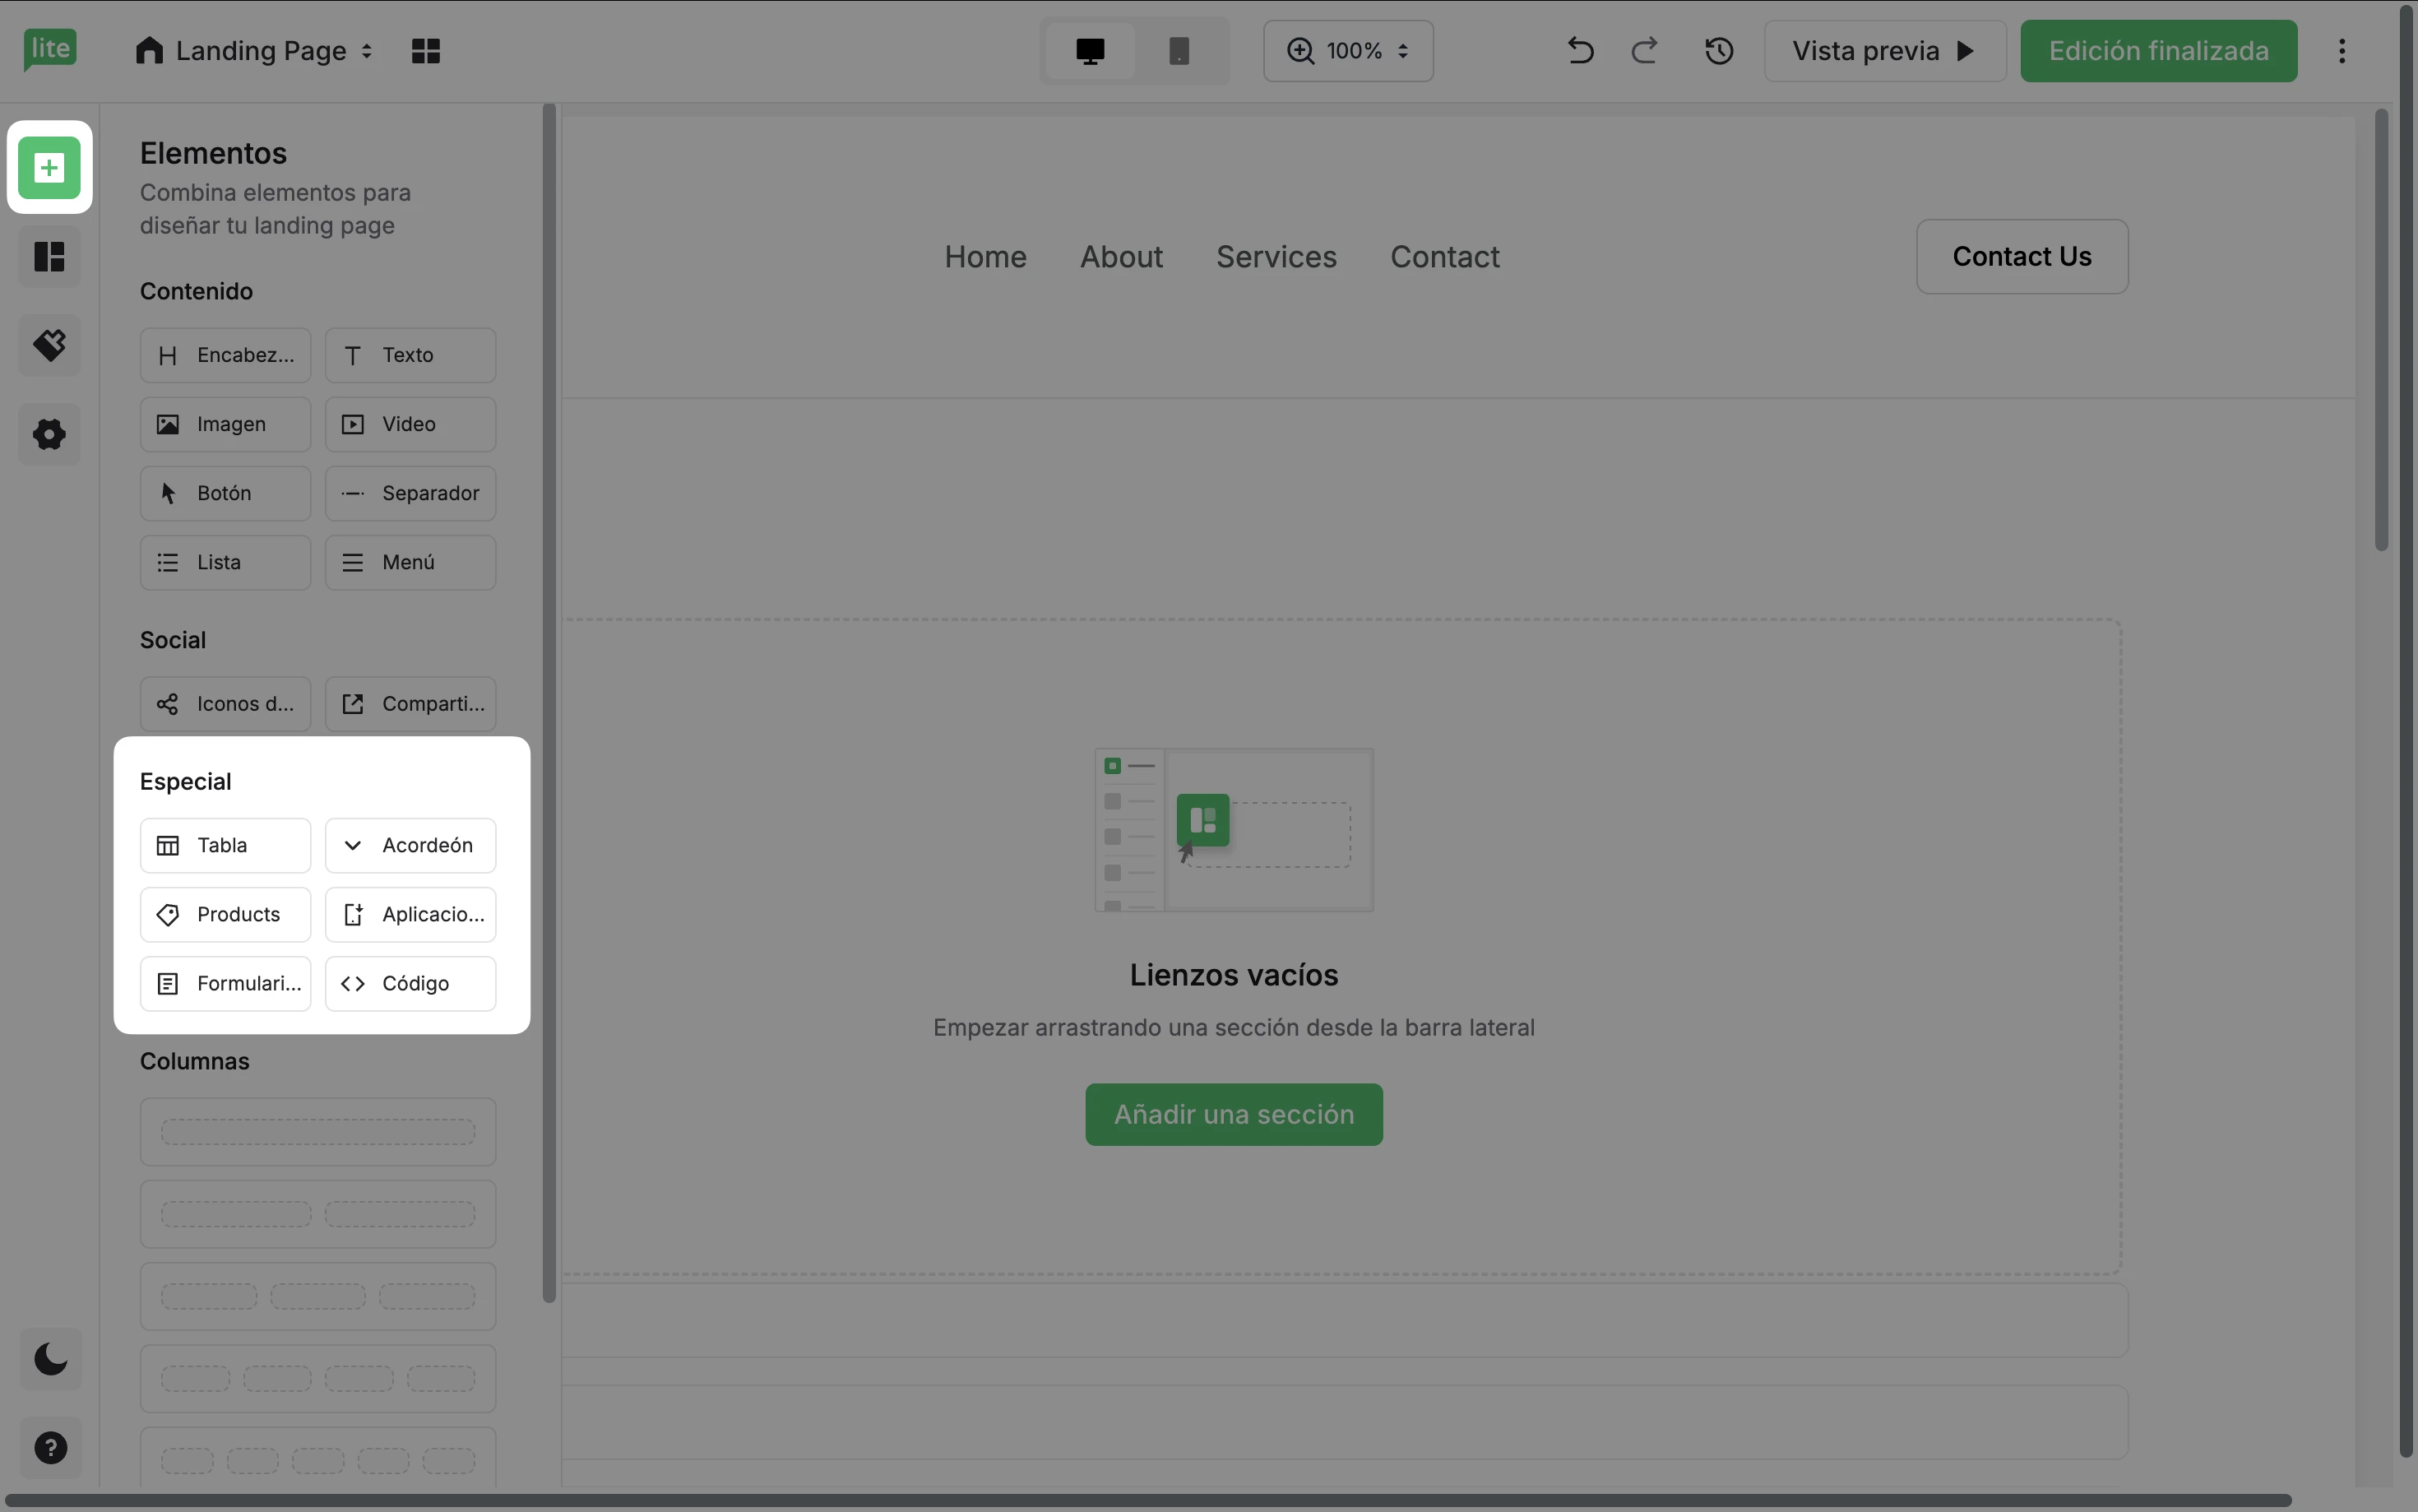Select the Iconos social element
The width and height of the screenshot is (2418, 1512).
(x=225, y=704)
